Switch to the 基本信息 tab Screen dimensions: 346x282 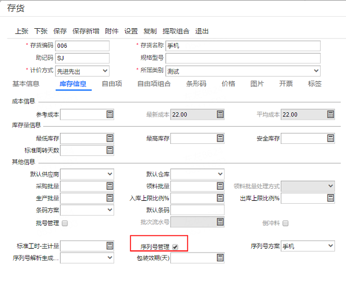pos(26,83)
